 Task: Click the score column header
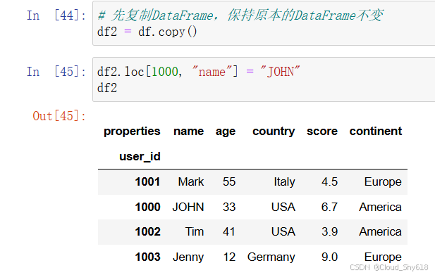click(322, 131)
